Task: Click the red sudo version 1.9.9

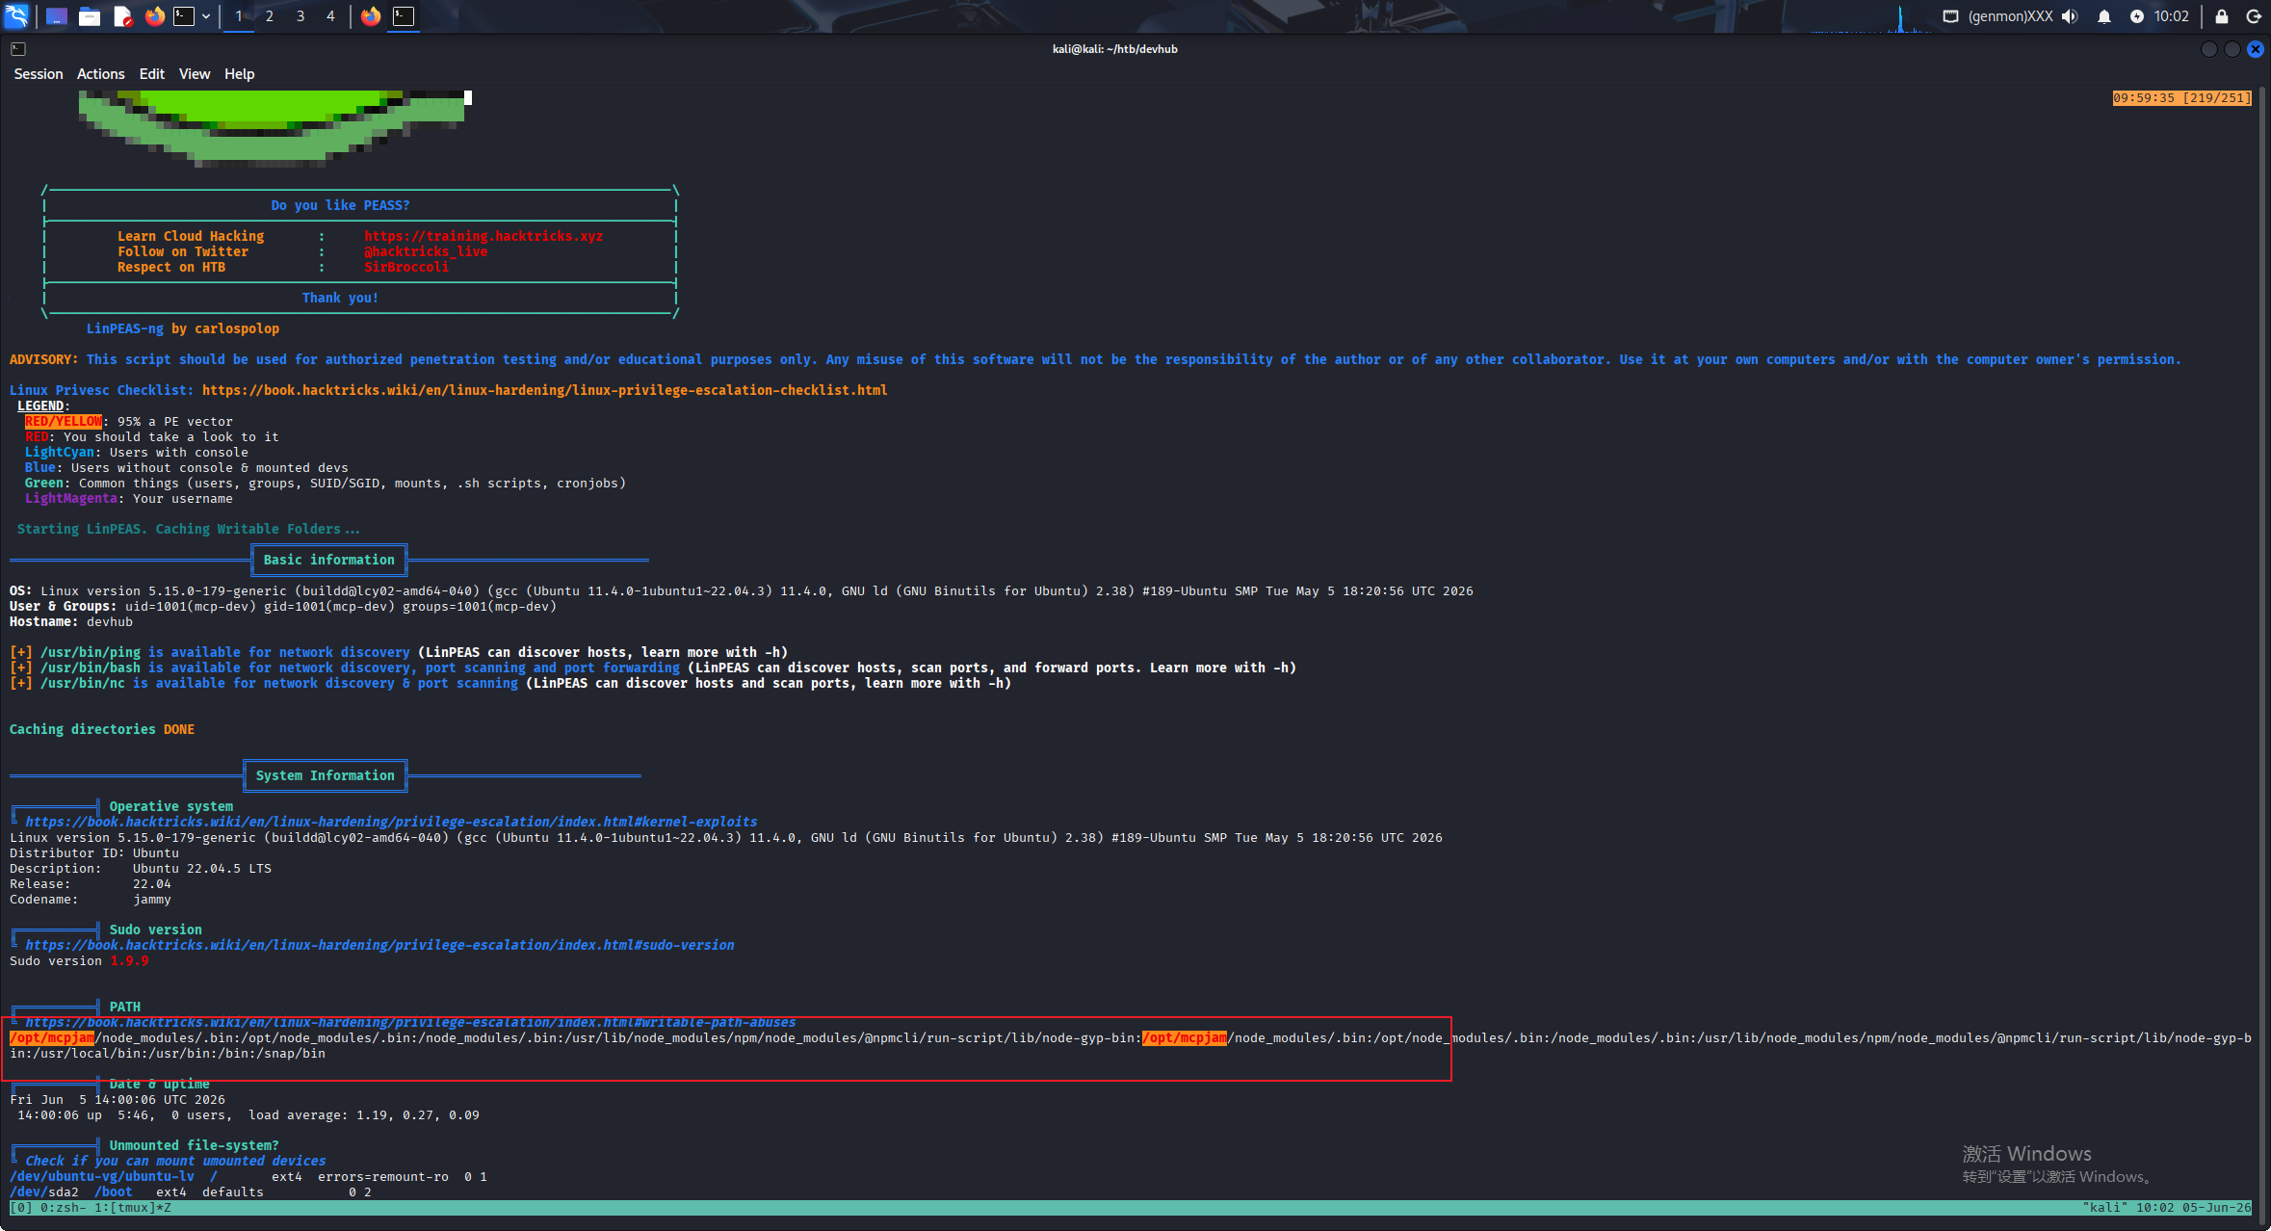Action: (129, 960)
